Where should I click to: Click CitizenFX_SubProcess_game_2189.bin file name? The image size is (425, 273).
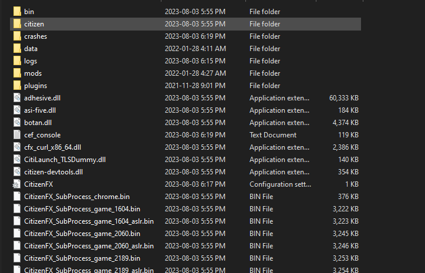point(82,258)
